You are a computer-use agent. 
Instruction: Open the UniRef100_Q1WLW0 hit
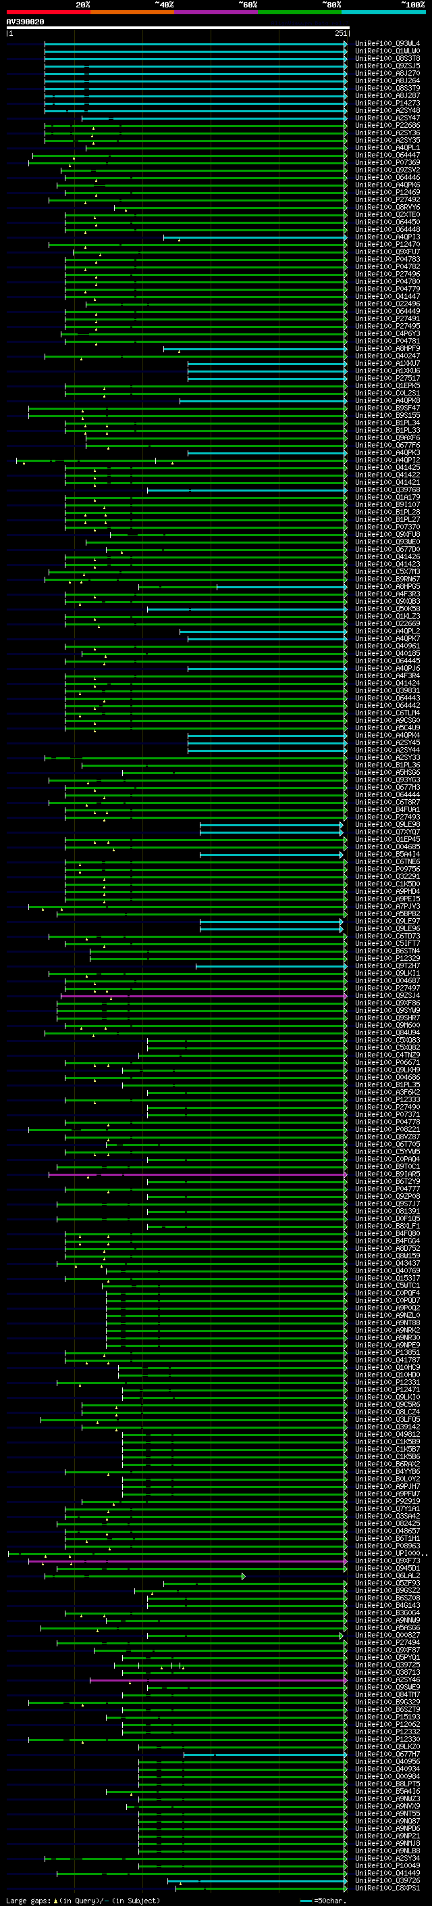387,51
